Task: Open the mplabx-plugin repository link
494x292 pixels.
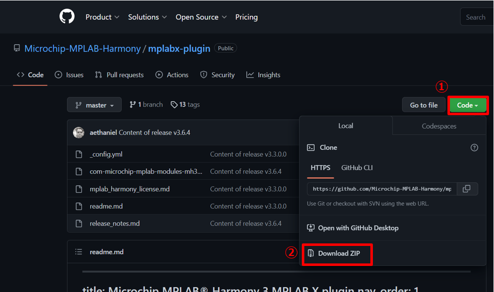Action: click(179, 48)
